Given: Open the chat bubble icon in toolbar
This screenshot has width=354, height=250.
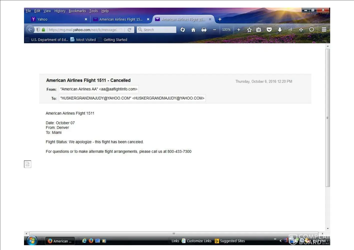Looking at the screenshot, I should [311, 30].
